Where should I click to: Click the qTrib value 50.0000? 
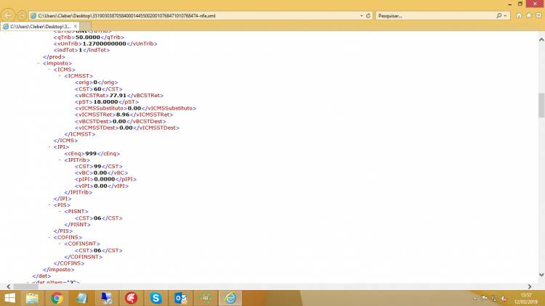click(x=88, y=37)
